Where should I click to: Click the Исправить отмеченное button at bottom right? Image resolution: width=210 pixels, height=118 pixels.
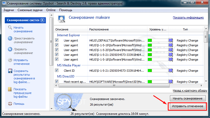coord(188,106)
